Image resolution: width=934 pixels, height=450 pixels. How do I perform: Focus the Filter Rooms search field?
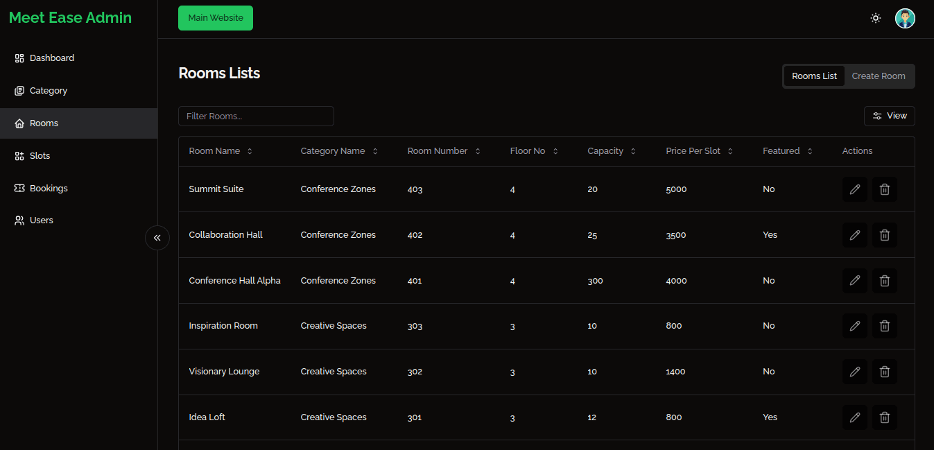click(x=256, y=116)
